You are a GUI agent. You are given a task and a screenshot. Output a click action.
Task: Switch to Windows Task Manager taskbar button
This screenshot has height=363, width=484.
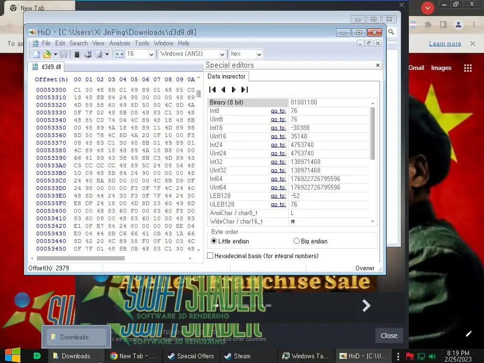pyautogui.click(x=306, y=356)
